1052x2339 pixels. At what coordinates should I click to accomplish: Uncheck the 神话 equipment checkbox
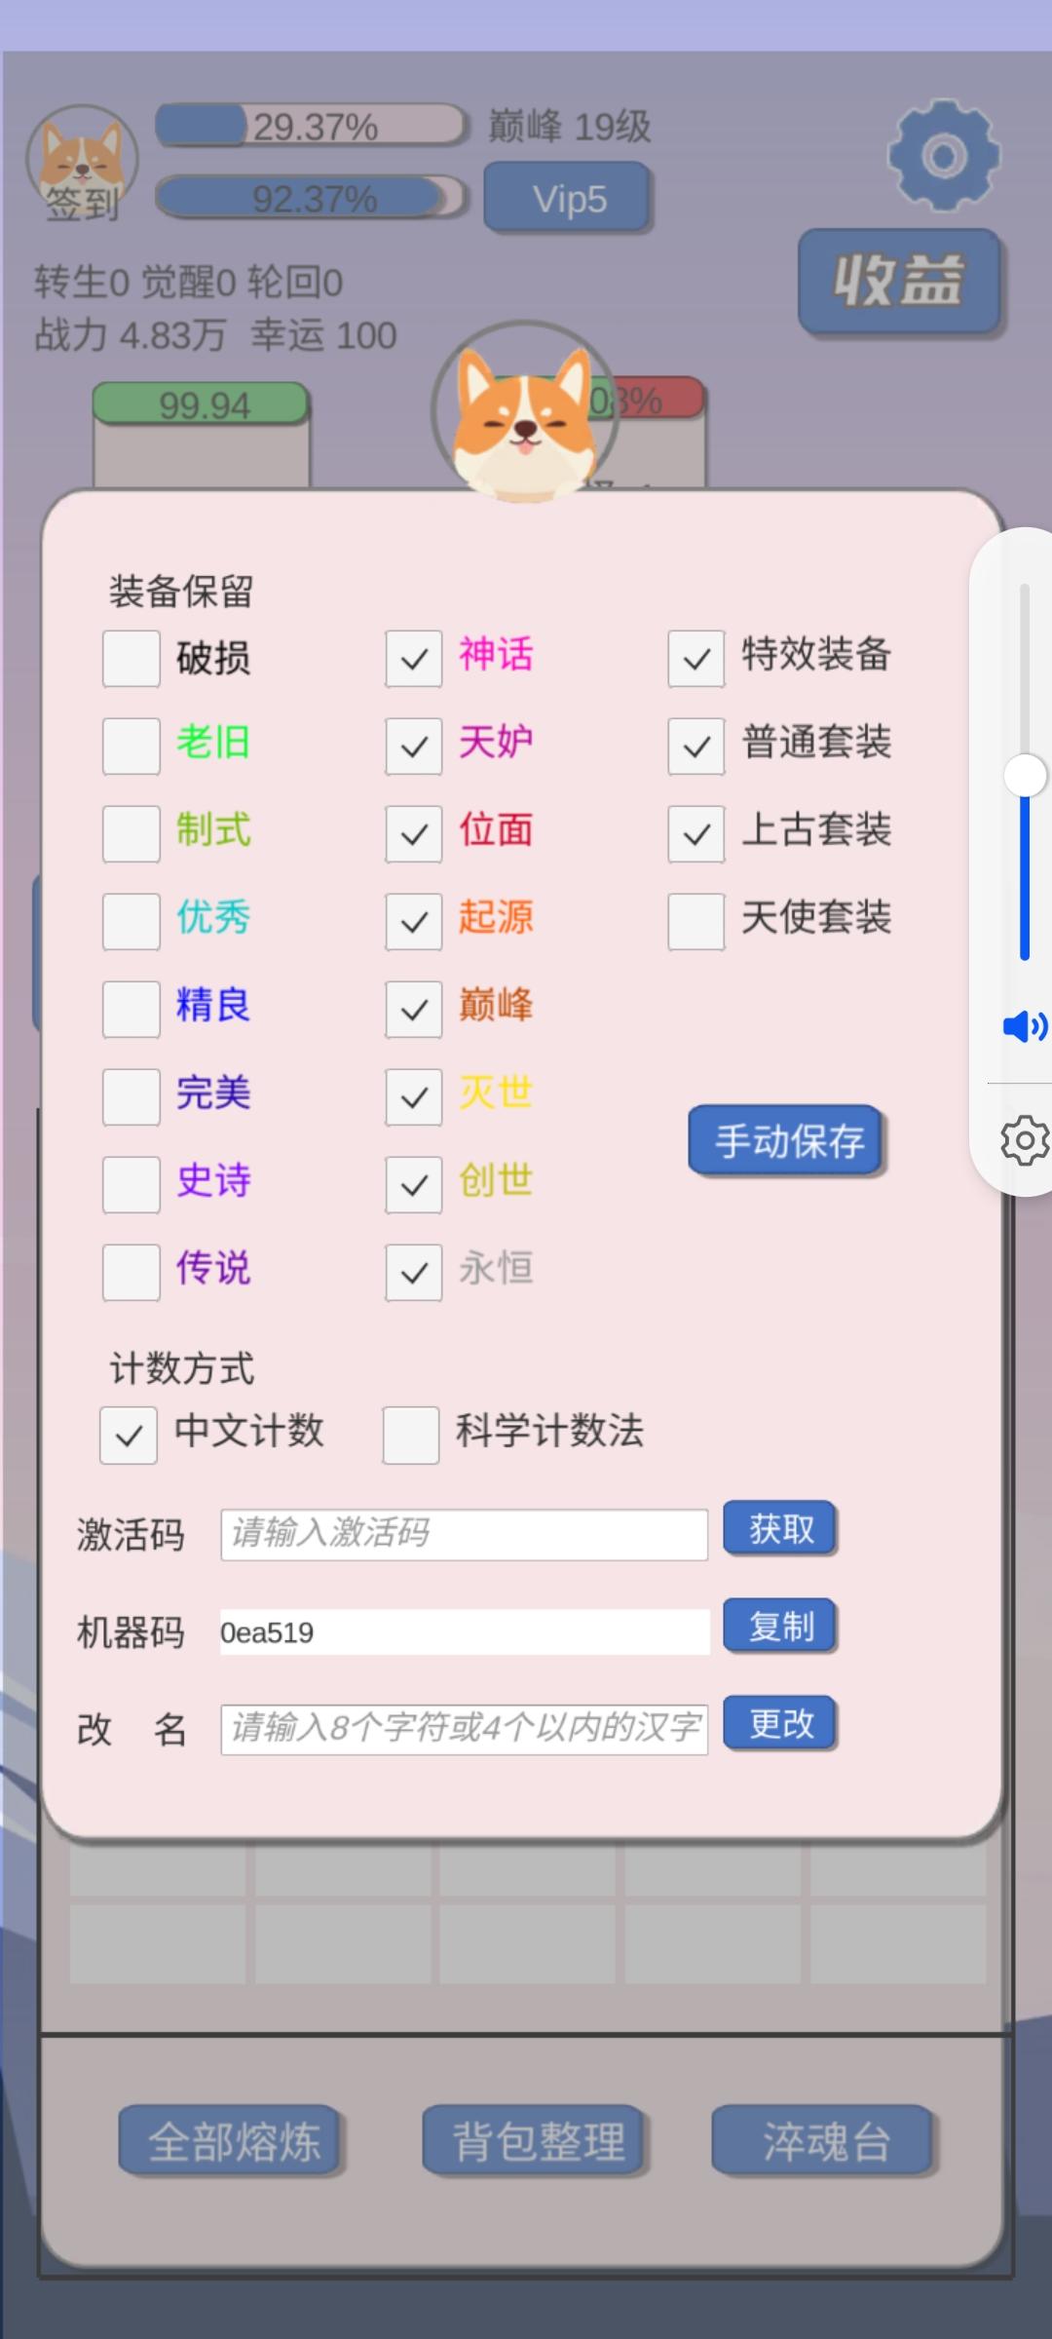414,658
